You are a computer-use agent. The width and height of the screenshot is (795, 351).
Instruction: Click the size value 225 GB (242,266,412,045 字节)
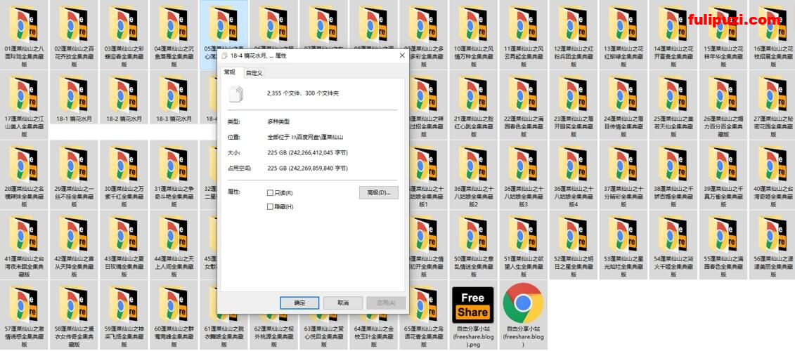pyautogui.click(x=307, y=152)
